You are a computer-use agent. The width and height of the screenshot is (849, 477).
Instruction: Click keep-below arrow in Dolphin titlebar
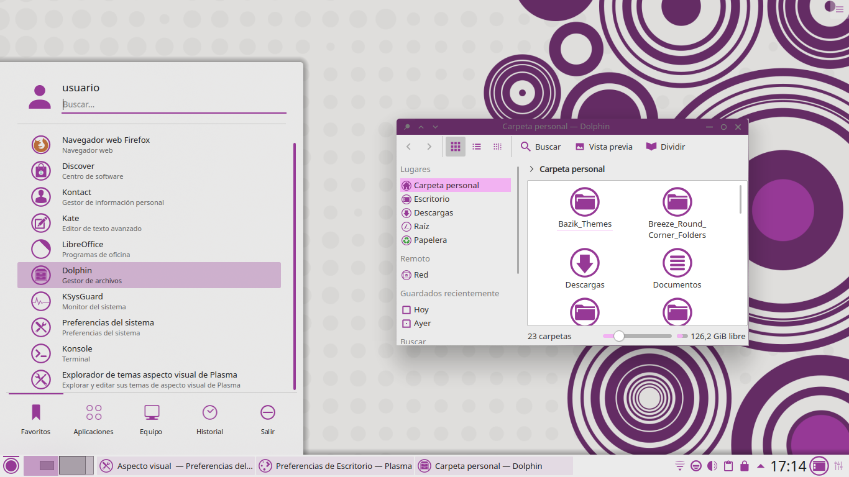[435, 127]
